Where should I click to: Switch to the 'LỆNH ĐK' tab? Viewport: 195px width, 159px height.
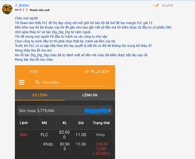90,95
